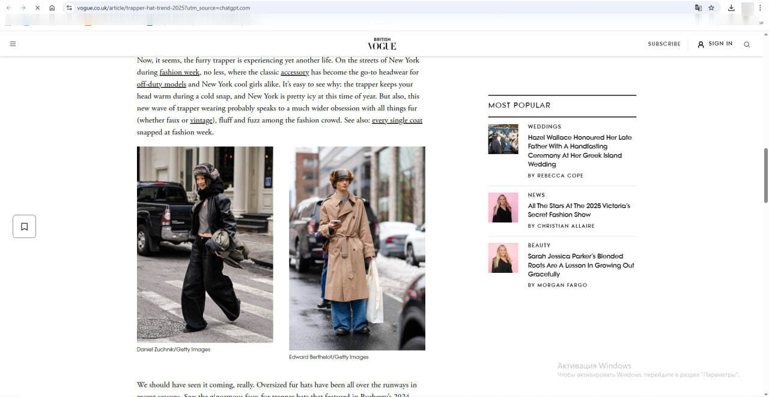Follow the "off-duty models" link
769x397 pixels.
click(x=161, y=85)
